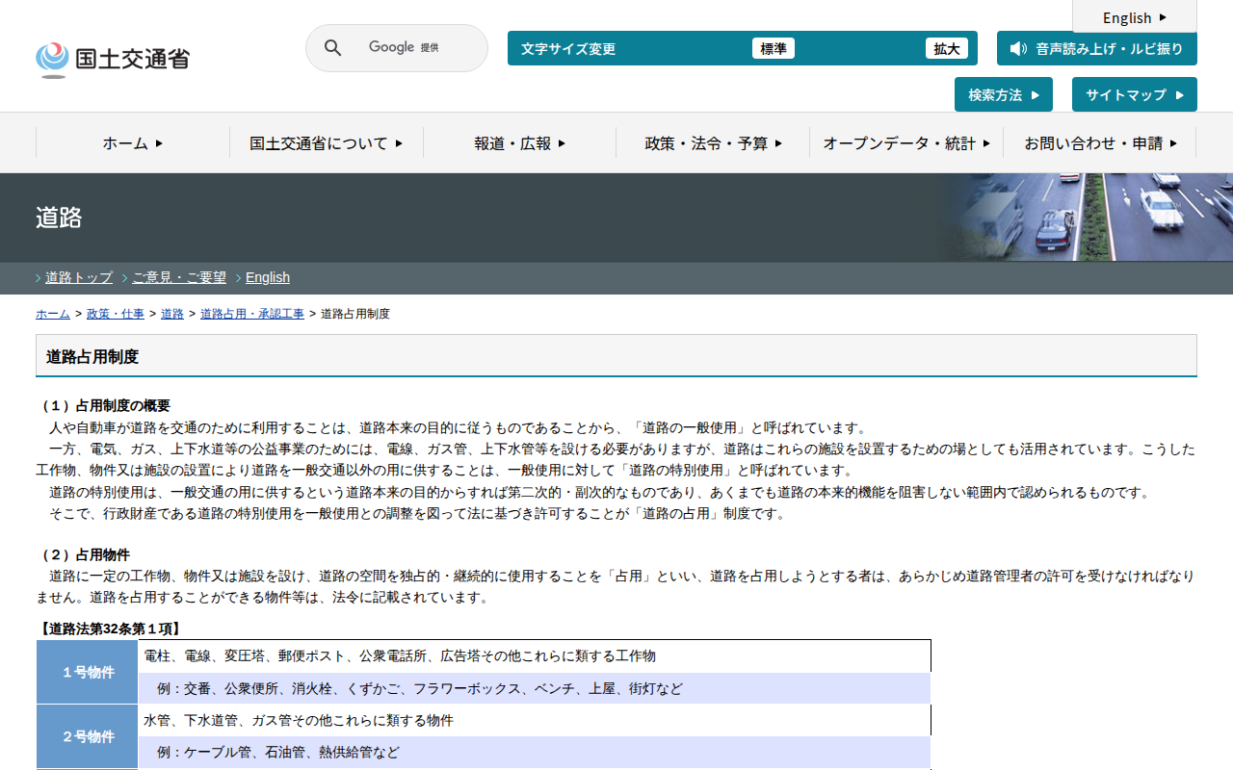Open the お問い合わせ・申請 menu item

[1100, 142]
